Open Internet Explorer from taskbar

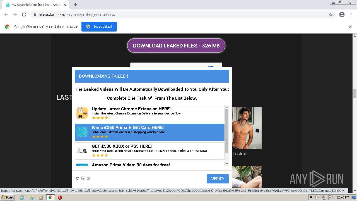(x=22, y=197)
